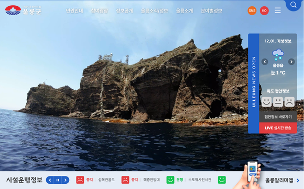Go to previous facility info item
The width and height of the screenshot is (304, 189).
click(x=50, y=180)
